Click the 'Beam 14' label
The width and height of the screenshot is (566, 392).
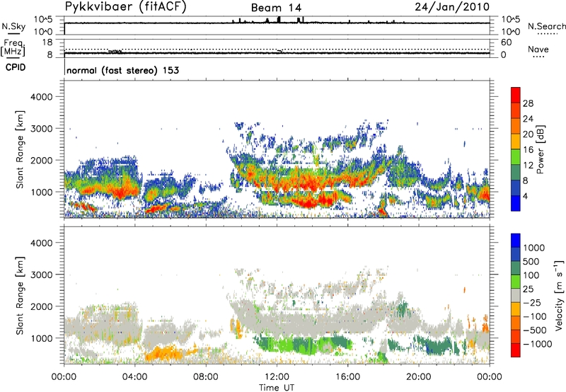(276, 8)
